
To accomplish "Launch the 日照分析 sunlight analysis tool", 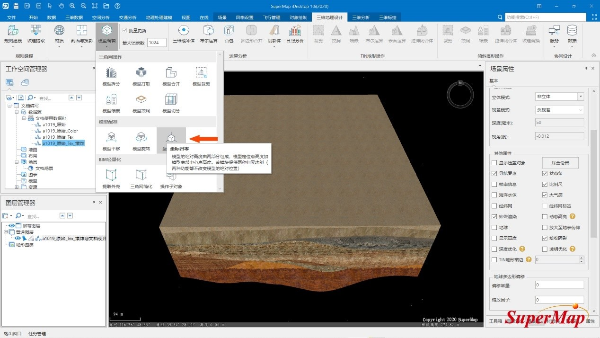I will (295, 34).
